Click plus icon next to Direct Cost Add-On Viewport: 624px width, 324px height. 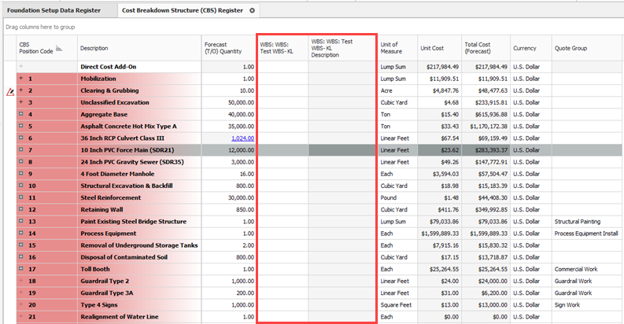21,67
